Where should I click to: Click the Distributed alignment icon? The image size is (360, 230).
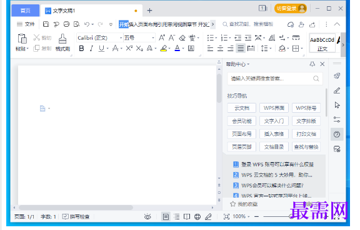pos(251,49)
